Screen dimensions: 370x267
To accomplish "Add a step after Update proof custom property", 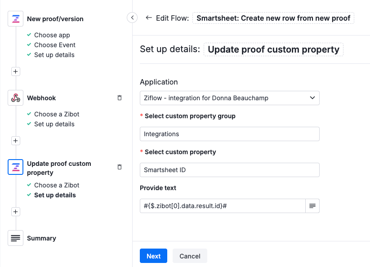I will 15,211.
